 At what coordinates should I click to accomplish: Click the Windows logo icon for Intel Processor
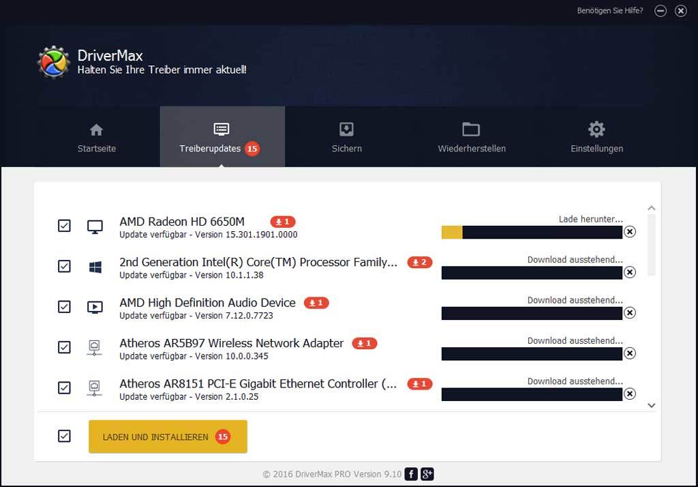coord(95,267)
